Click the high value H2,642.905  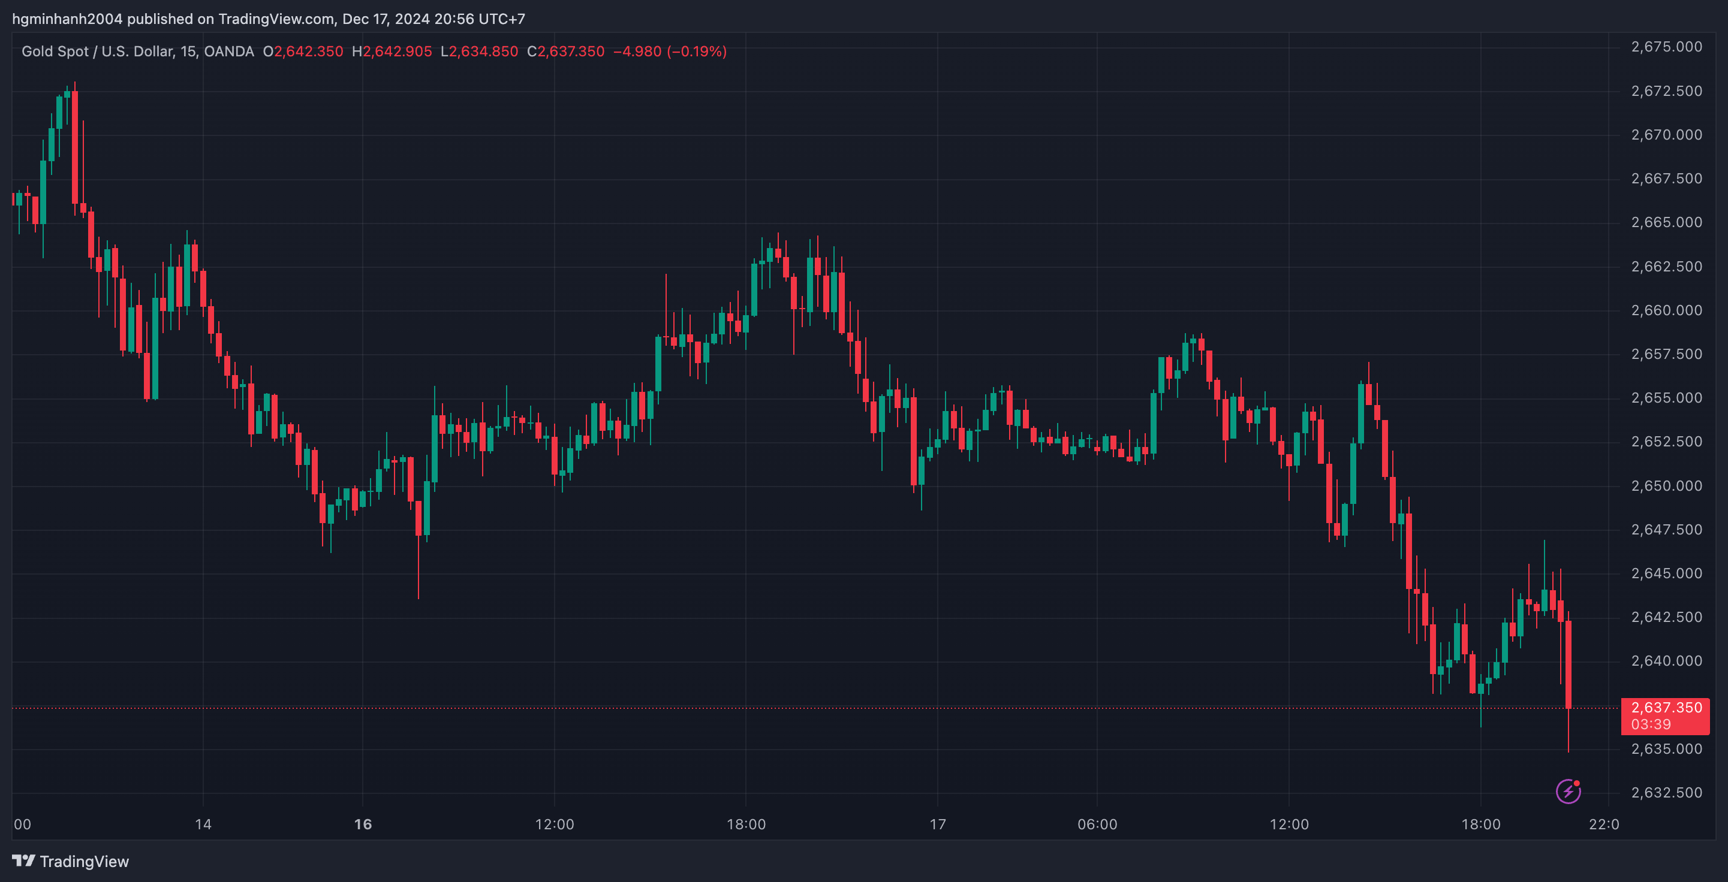coord(392,52)
